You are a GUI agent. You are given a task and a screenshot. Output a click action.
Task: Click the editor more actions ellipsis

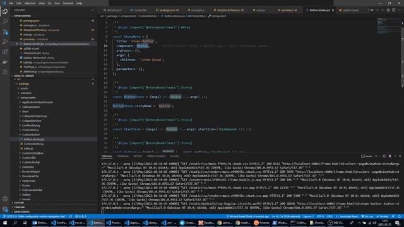pos(400,10)
